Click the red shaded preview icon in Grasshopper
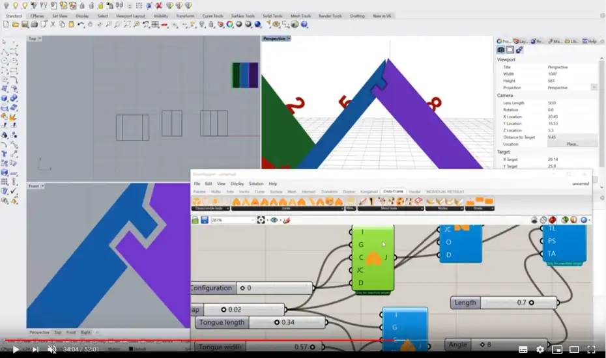606x358 pixels. 553,220
